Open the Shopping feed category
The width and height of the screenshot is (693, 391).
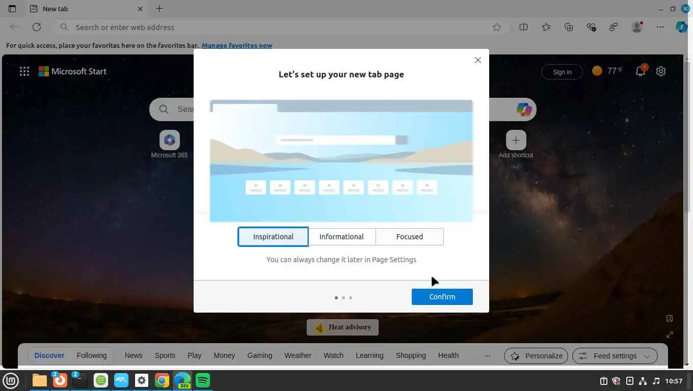[x=411, y=355]
